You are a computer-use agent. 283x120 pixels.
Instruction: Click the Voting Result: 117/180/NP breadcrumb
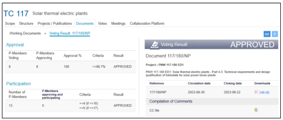click(70, 33)
